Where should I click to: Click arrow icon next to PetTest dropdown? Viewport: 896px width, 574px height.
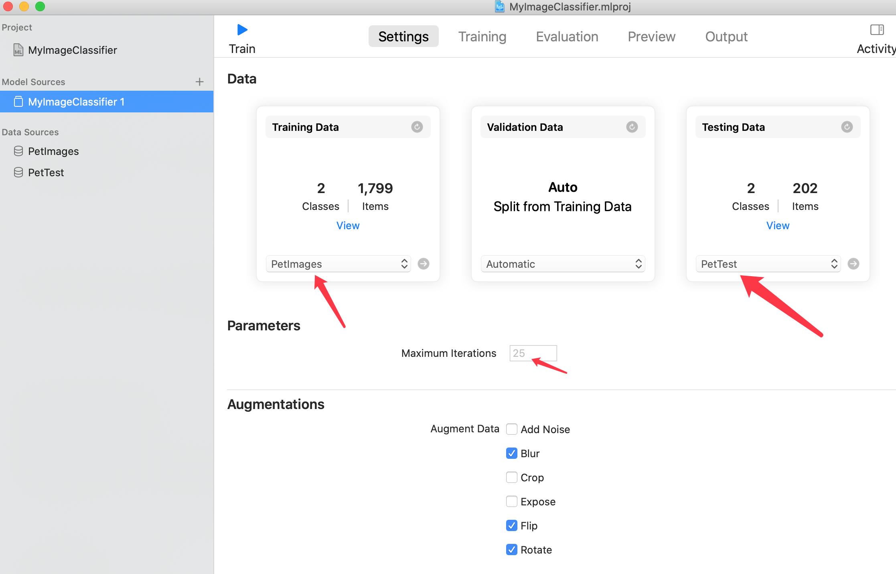(x=853, y=264)
